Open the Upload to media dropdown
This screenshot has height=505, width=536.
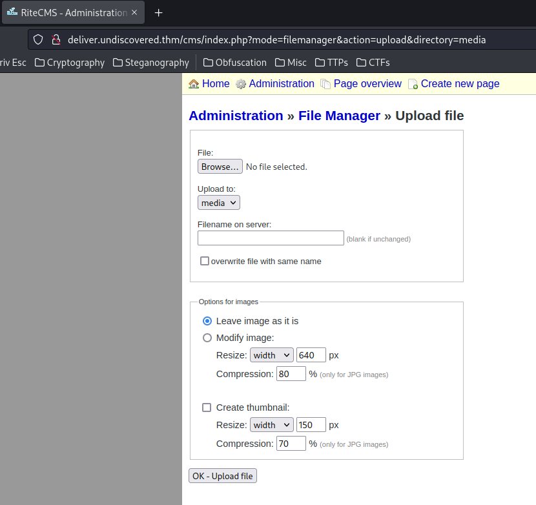pos(219,203)
